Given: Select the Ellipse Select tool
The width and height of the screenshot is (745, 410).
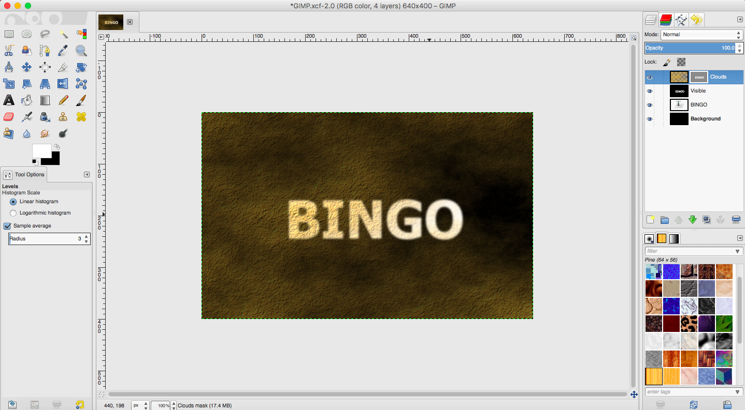Looking at the screenshot, I should pos(27,35).
